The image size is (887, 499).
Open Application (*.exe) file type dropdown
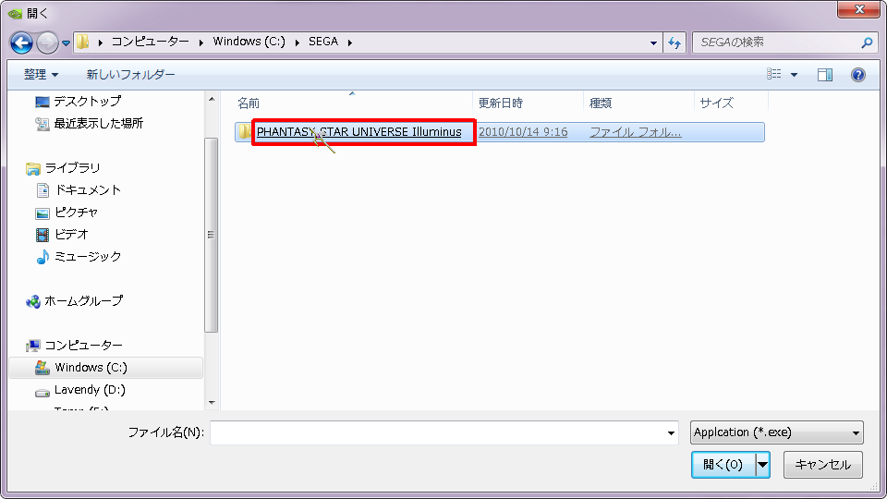(777, 432)
